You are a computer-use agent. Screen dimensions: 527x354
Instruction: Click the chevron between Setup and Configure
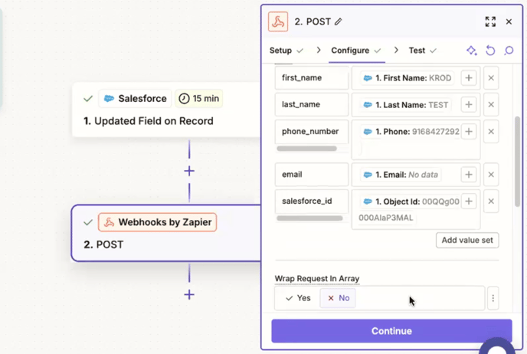[319, 50]
